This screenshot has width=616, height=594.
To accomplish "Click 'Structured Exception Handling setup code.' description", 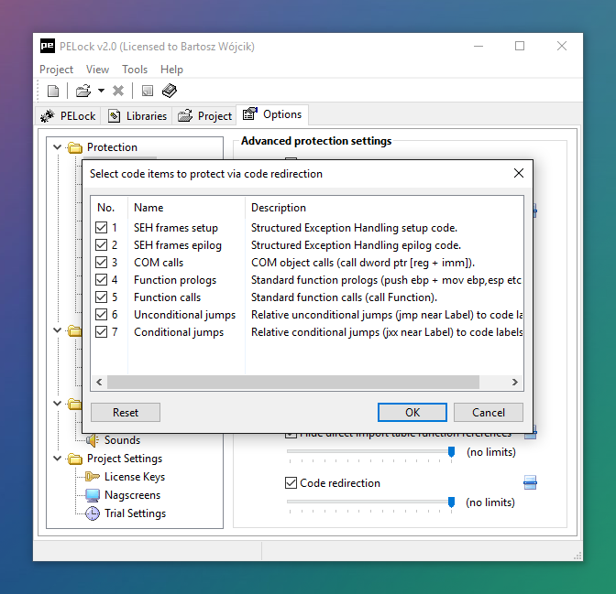I will click(354, 228).
